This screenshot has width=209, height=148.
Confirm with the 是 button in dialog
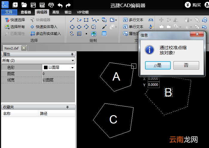click(158, 65)
